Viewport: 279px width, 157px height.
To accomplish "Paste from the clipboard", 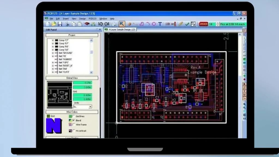I will 80,24.
